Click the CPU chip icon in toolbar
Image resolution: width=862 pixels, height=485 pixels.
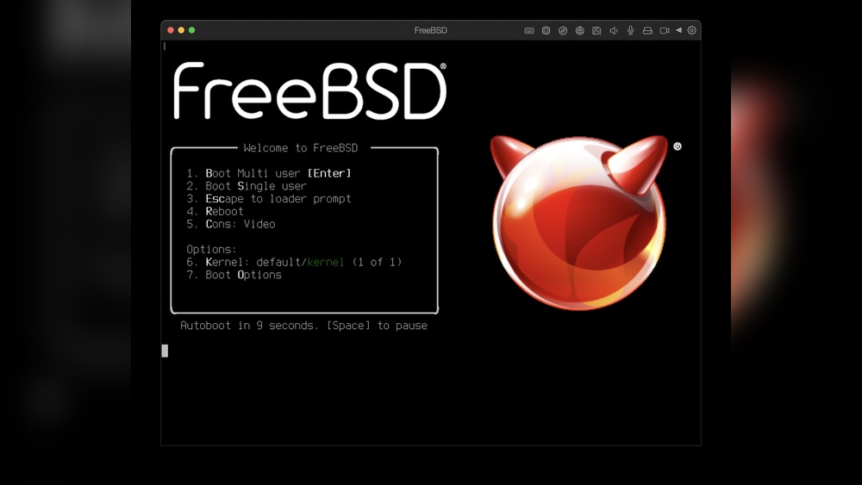546,31
